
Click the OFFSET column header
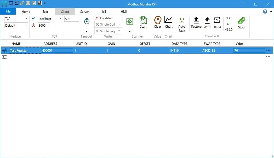point(153,44)
